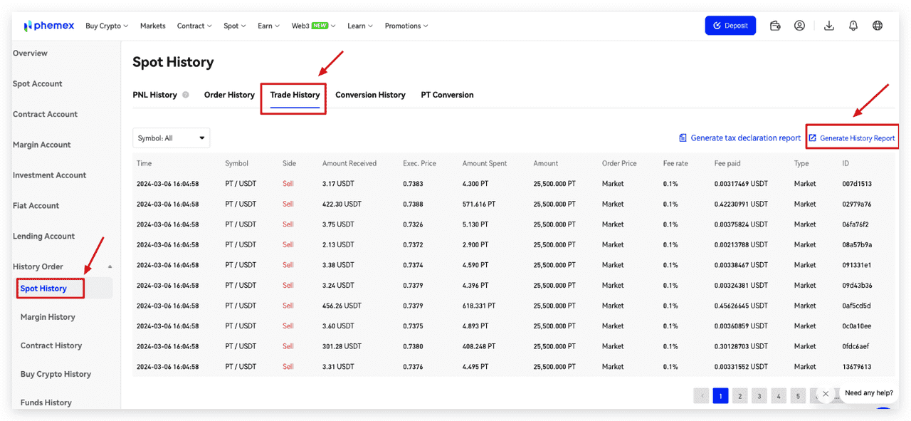Image resolution: width=911 pixels, height=421 pixels.
Task: Select the Trade History tab
Action: (x=295, y=95)
